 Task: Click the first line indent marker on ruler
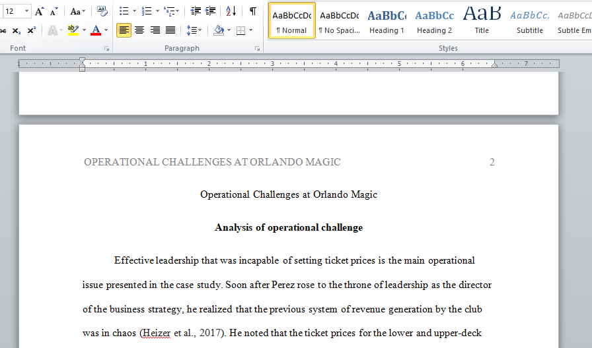pyautogui.click(x=83, y=60)
